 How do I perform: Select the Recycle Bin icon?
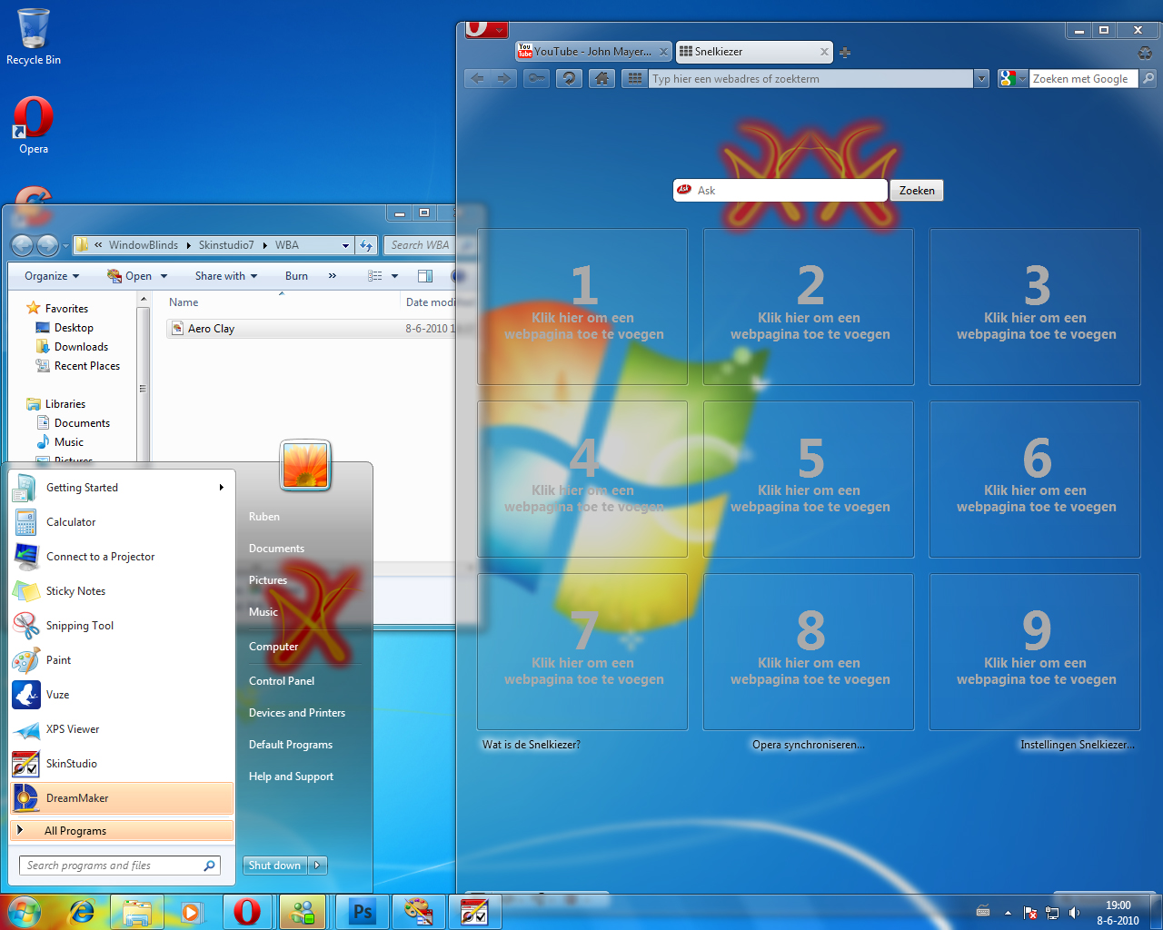(34, 37)
